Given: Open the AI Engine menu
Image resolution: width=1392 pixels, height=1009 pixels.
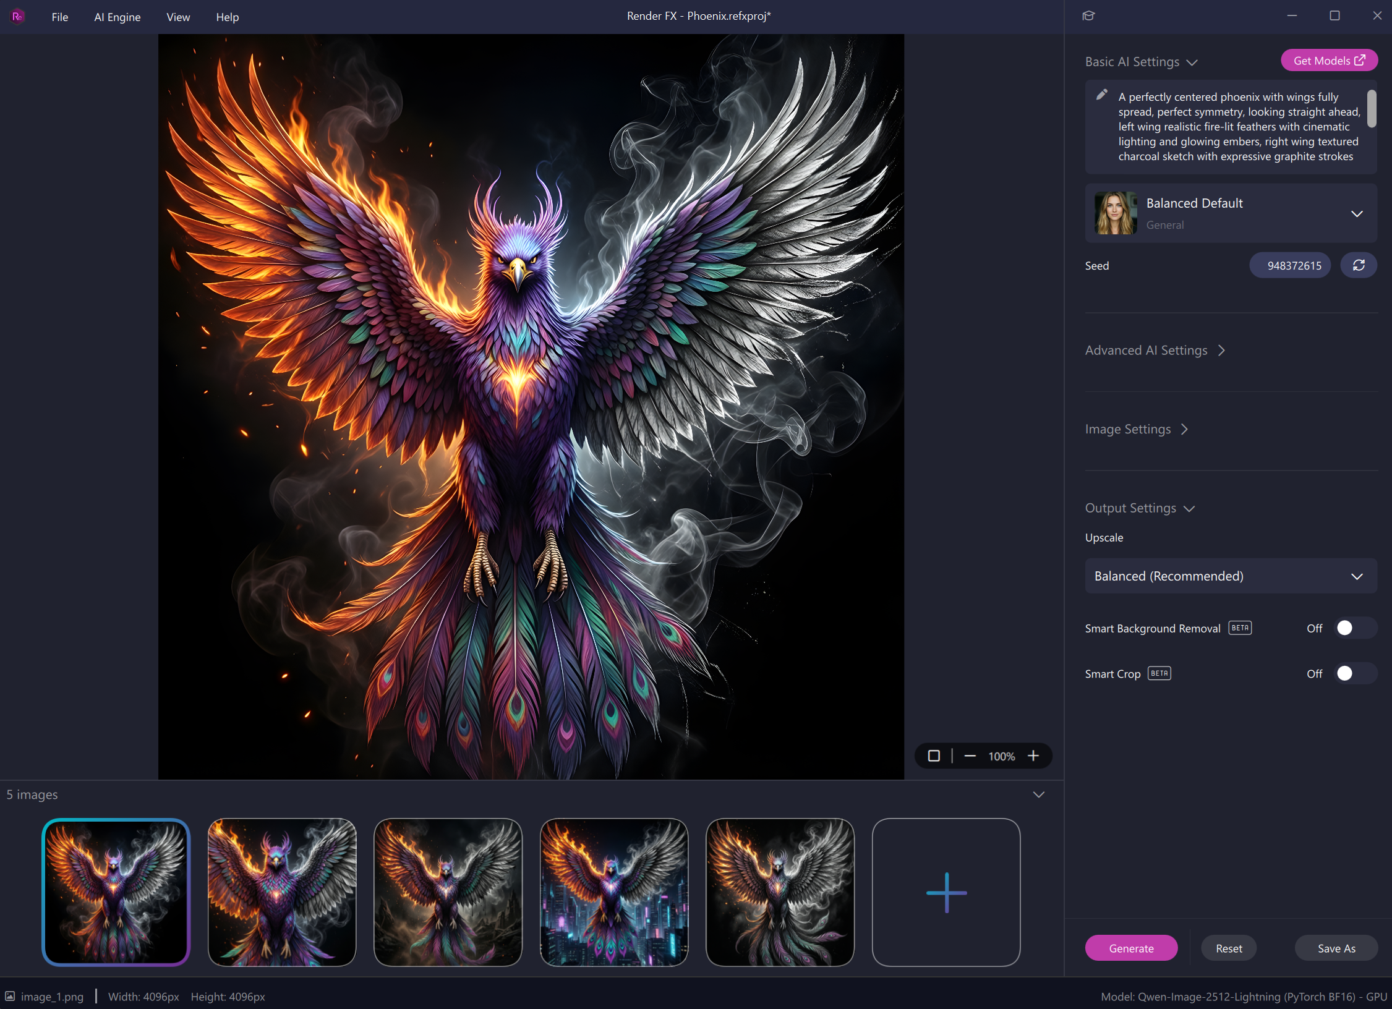Looking at the screenshot, I should (117, 17).
